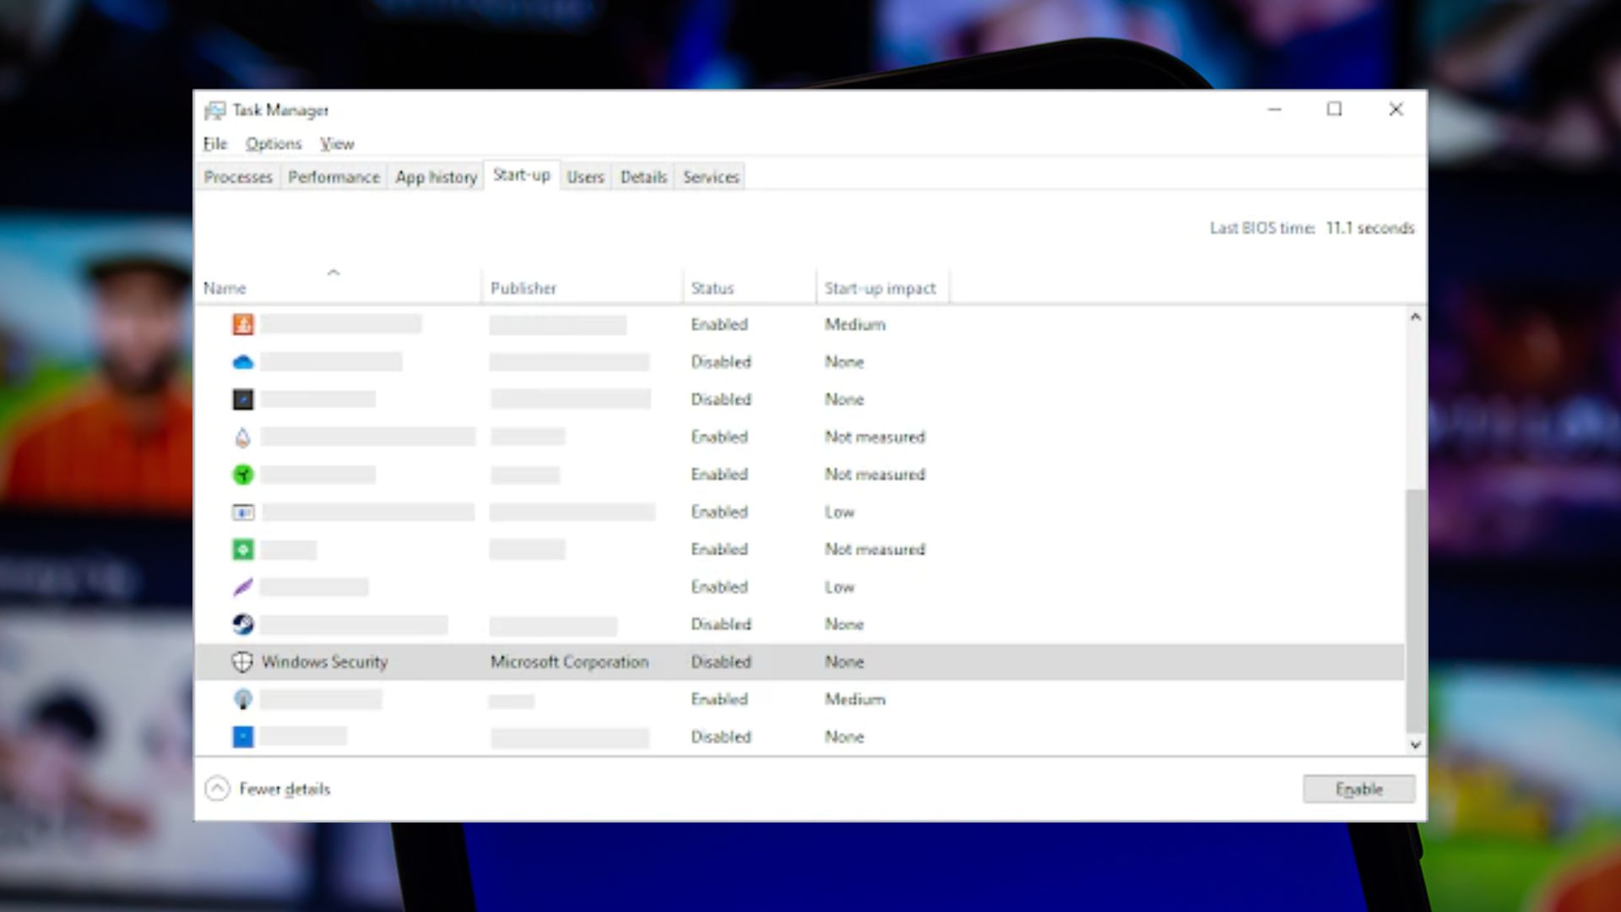The height and width of the screenshot is (912, 1621).
Task: Select the water droplet startup icon
Action: pyautogui.click(x=243, y=437)
